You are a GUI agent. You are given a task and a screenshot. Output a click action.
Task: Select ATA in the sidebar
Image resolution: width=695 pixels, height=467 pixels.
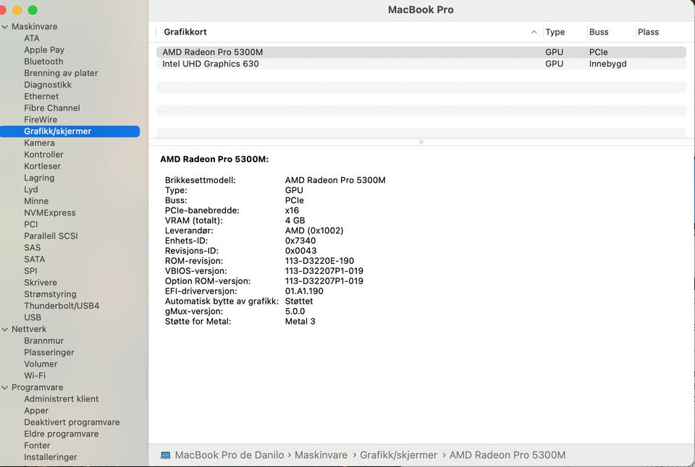click(x=31, y=38)
